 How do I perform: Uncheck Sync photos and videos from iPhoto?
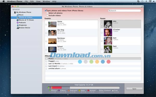(x=46, y=11)
